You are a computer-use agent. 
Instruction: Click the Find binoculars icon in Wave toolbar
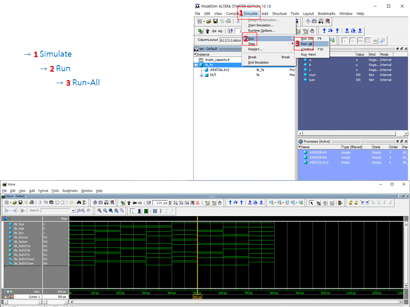79,203
